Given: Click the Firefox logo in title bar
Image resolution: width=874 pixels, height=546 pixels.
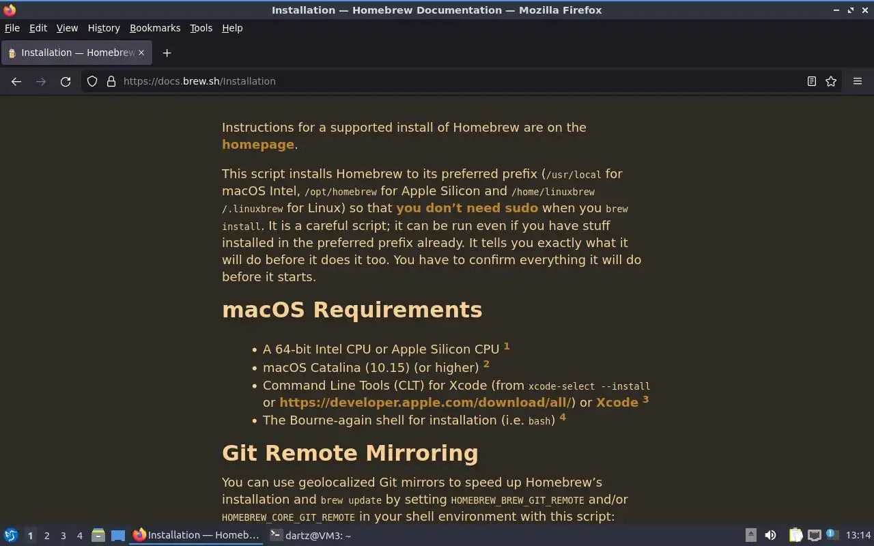Looking at the screenshot, I should pyautogui.click(x=10, y=10).
